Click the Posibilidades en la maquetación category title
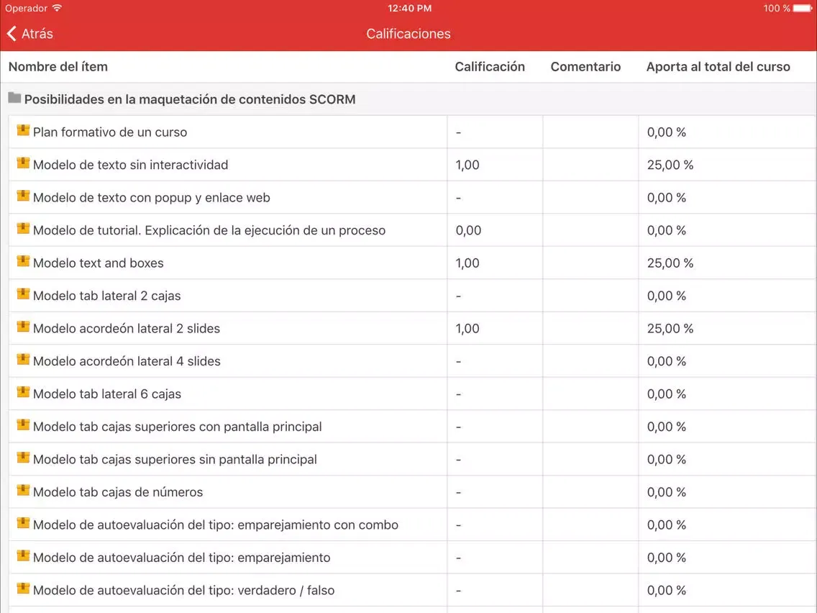The width and height of the screenshot is (817, 613). click(x=190, y=99)
